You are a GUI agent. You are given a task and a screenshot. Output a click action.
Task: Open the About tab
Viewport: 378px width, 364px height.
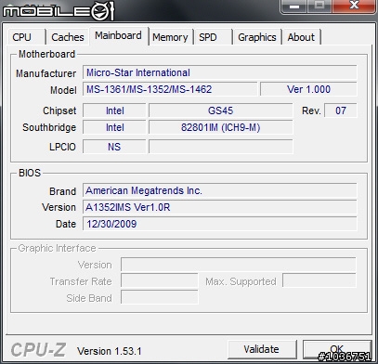pyautogui.click(x=301, y=37)
